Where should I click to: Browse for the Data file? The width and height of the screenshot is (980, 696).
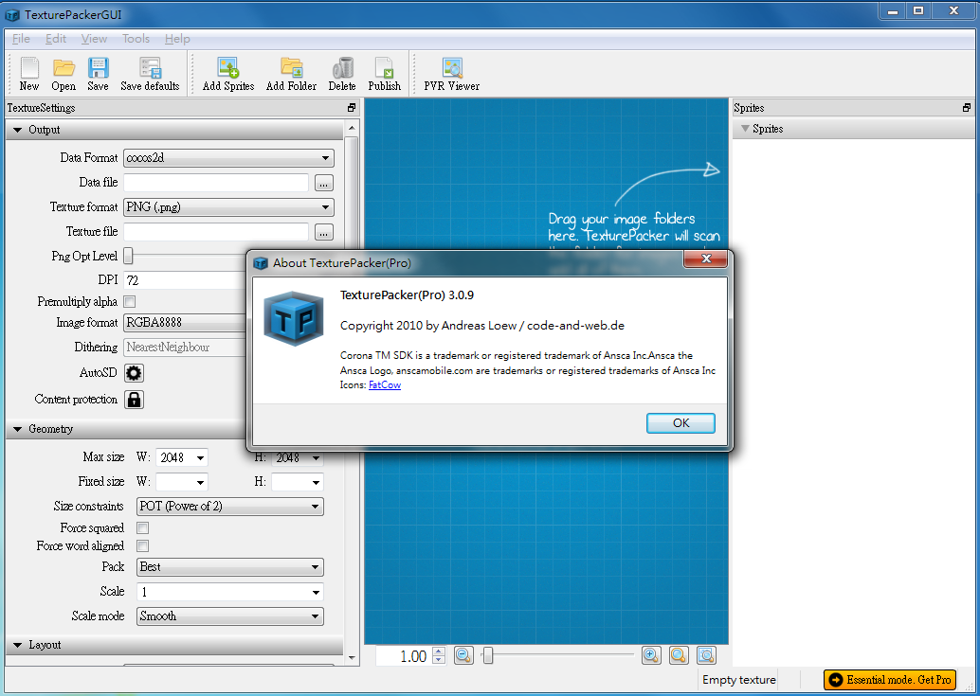tap(323, 183)
